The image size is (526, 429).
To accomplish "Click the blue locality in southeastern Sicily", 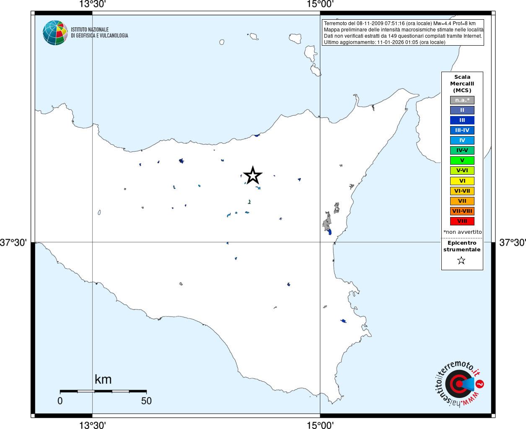I will tap(343, 321).
